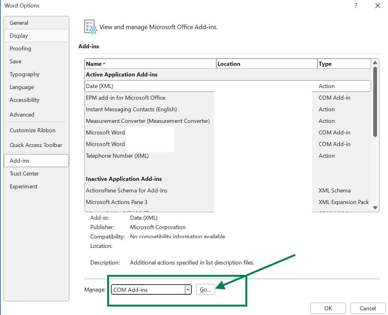Click the scrollbar up arrow on the add-ins list
The height and width of the screenshot is (315, 388).
(375, 63)
